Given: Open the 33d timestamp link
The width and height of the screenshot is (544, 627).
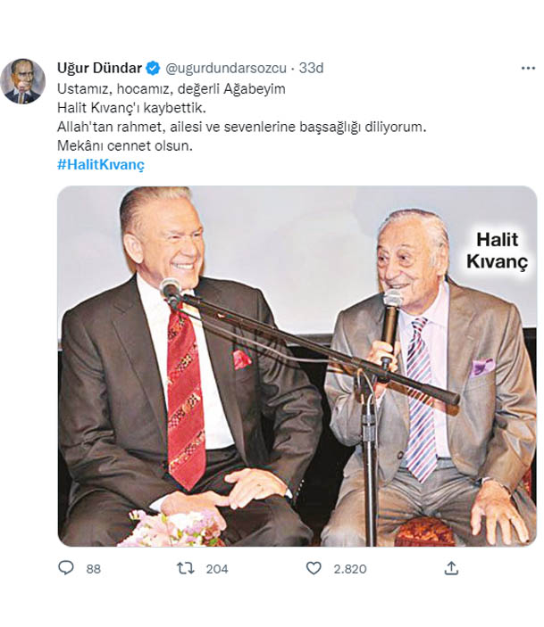Looking at the screenshot, I should (311, 68).
